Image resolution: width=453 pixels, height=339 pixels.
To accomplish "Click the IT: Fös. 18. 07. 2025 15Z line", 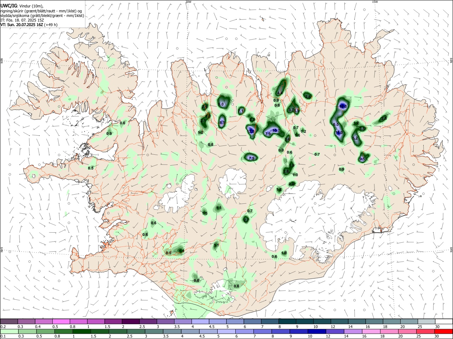I will 22,20.
